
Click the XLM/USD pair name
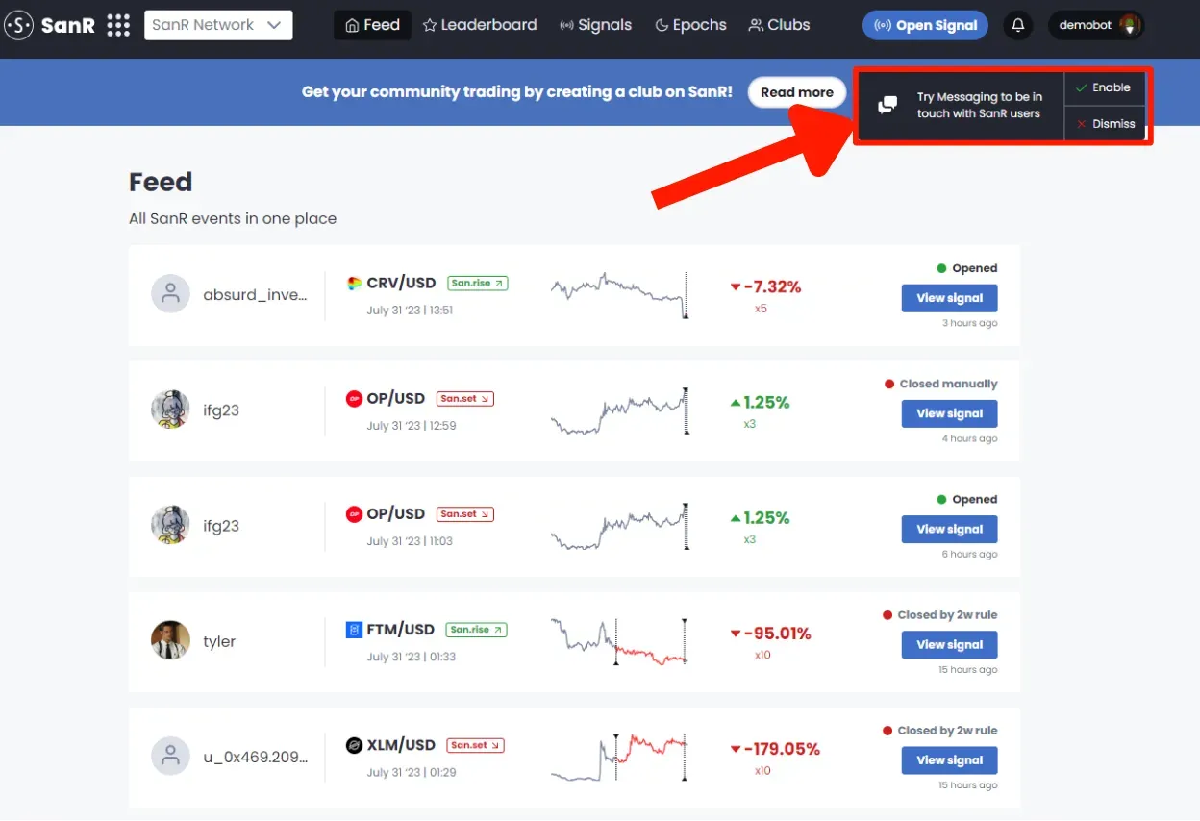coord(401,745)
